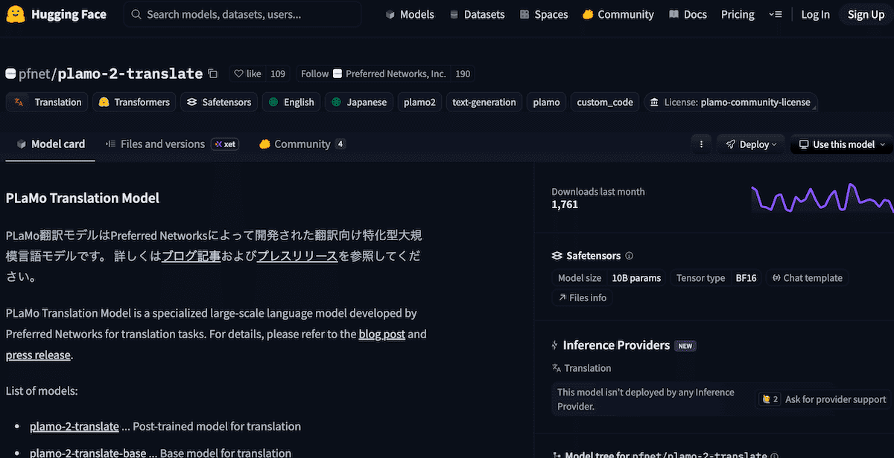Image resolution: width=894 pixels, height=458 pixels.
Task: Select the Translation task tag
Action: pos(48,102)
